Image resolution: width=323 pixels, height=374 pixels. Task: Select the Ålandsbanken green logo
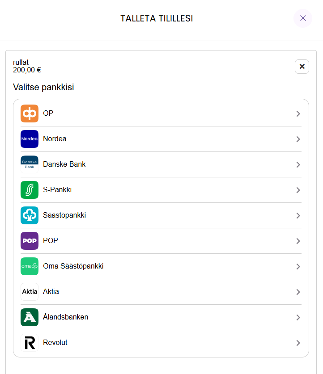click(29, 317)
